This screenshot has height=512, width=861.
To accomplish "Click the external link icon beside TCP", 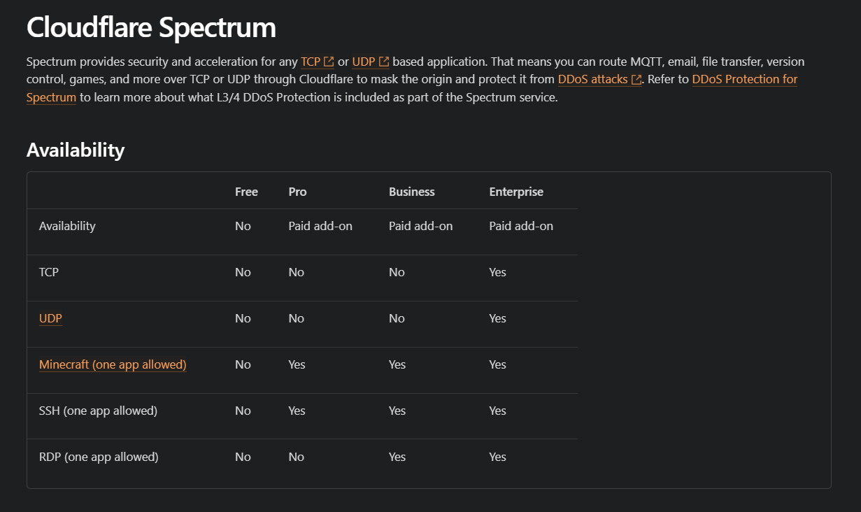I will pyautogui.click(x=329, y=62).
